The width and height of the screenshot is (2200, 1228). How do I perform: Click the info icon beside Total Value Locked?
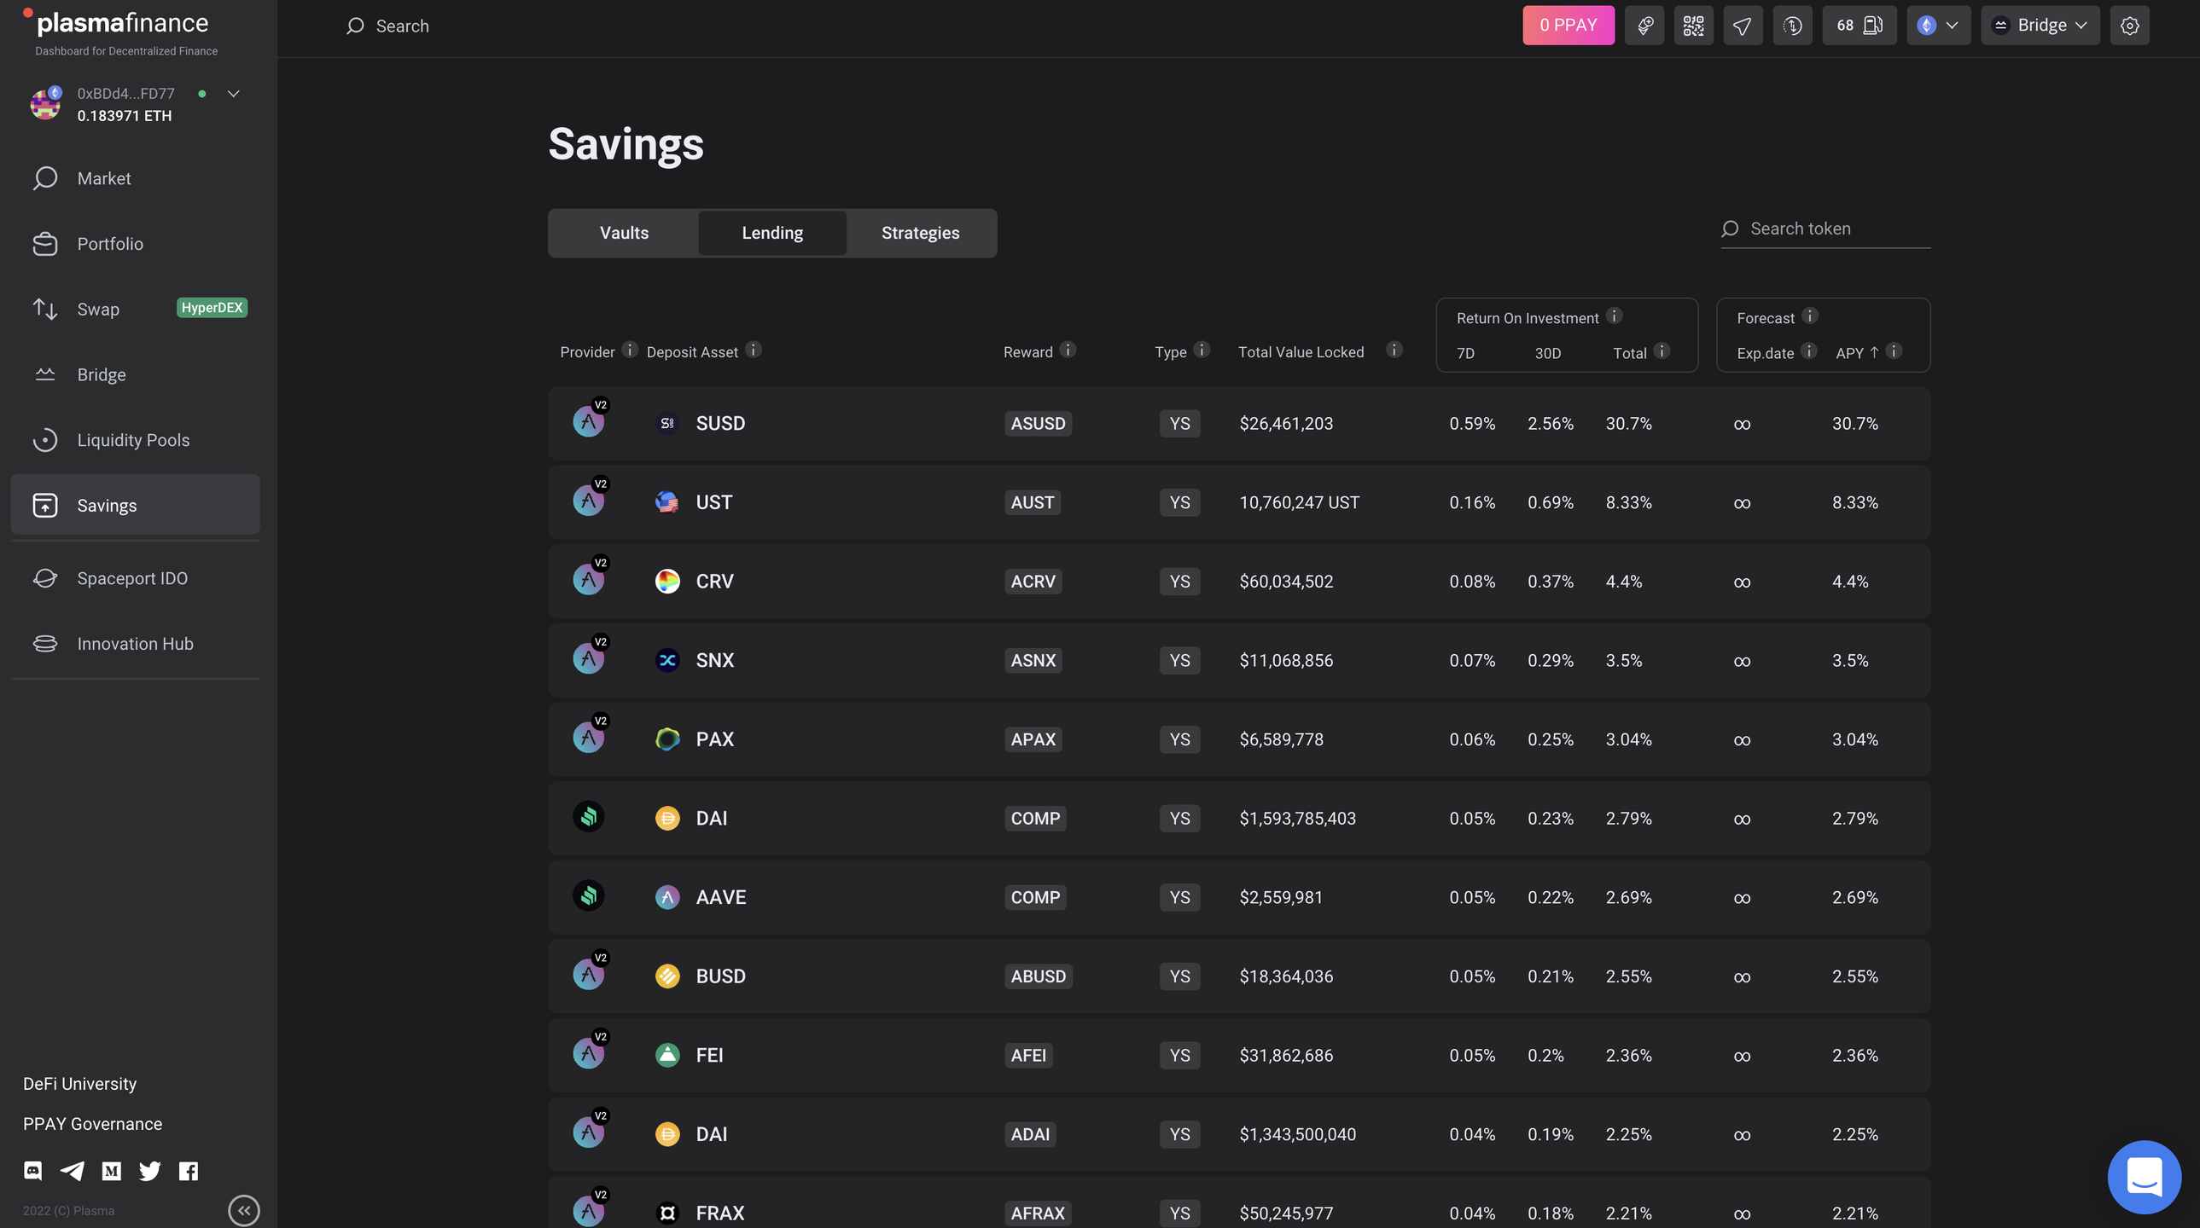click(1394, 350)
